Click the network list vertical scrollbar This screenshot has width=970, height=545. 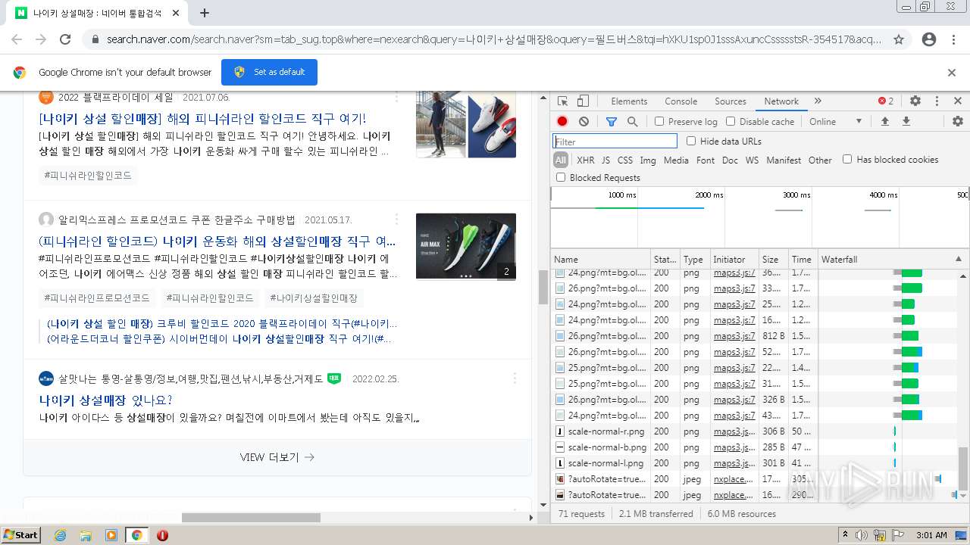pyautogui.click(x=963, y=469)
